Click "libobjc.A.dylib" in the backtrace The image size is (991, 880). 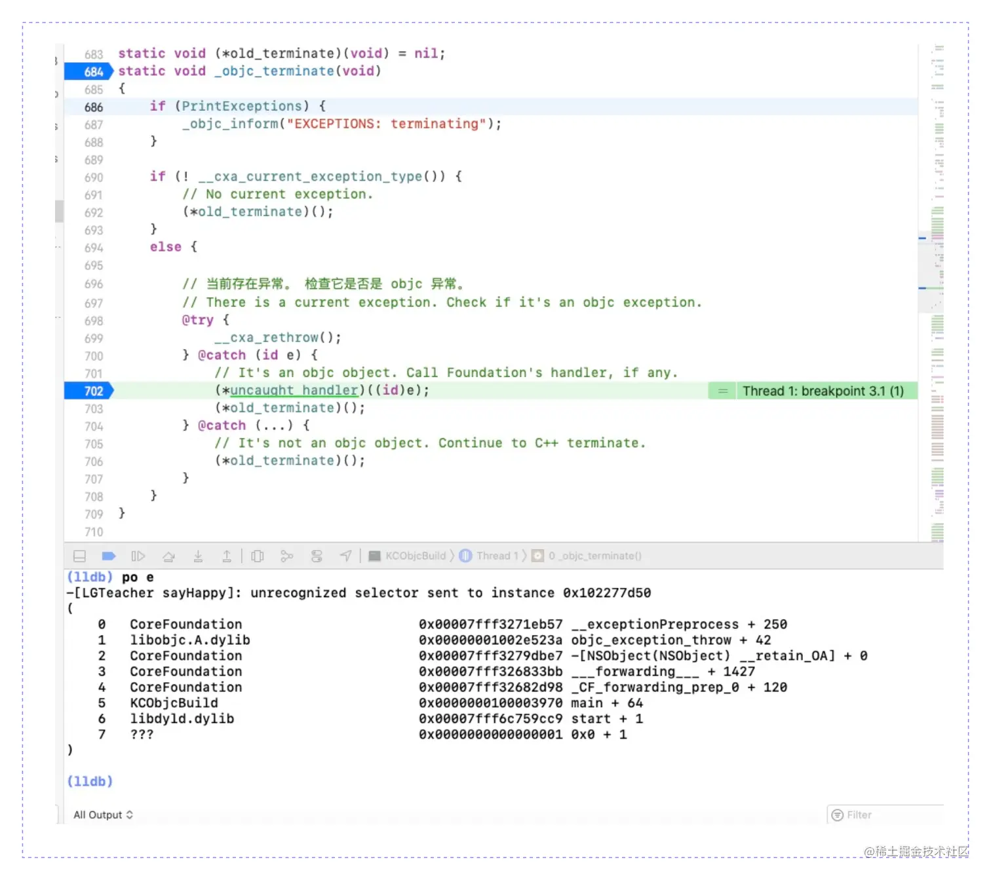190,640
